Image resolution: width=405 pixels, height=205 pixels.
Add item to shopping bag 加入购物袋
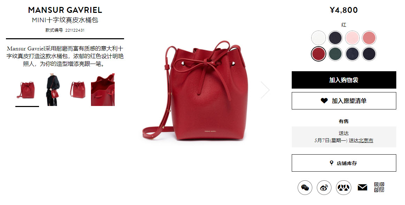344,80
